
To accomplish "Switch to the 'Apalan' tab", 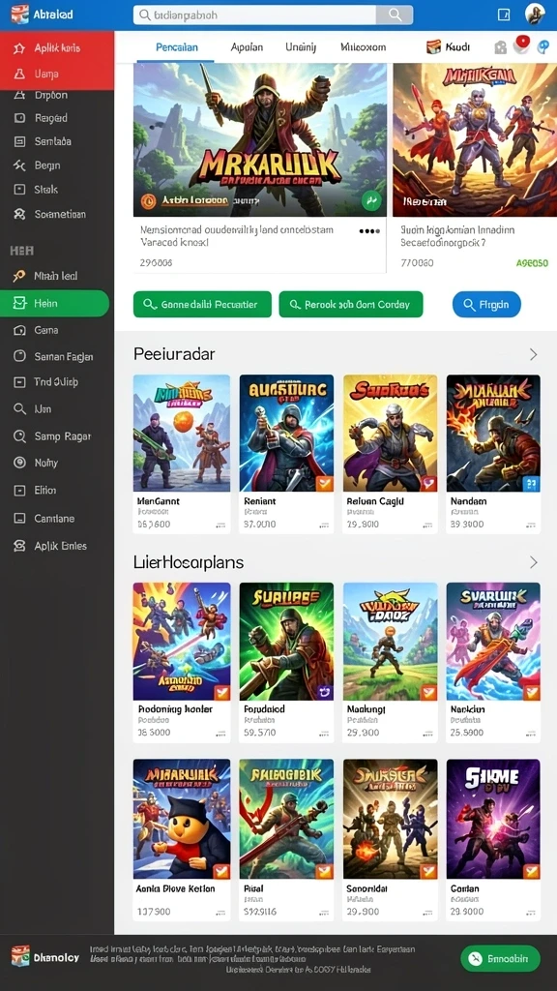I will (247, 47).
